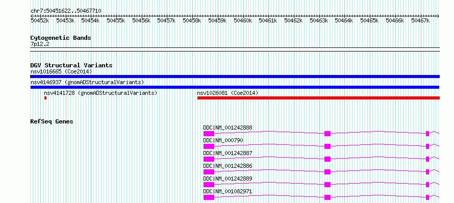Open the nsv4141728 (gnomADStructuralVariants) label
This screenshot has width=454, height=203.
coord(100,93)
